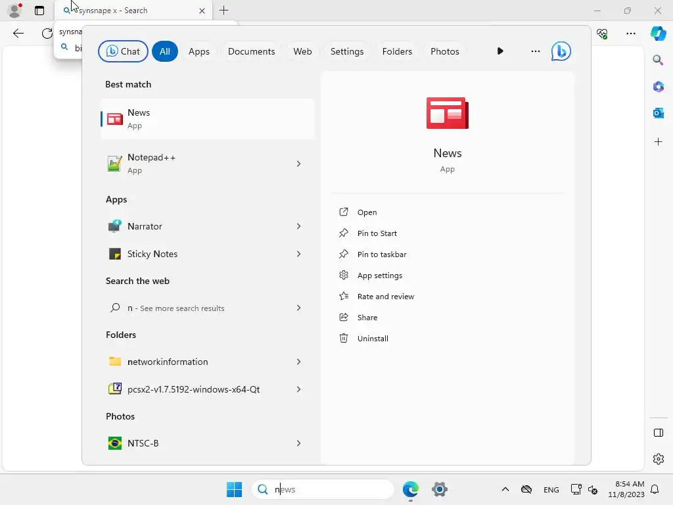This screenshot has height=505, width=673.
Task: Open the notifications bell
Action: (655, 489)
